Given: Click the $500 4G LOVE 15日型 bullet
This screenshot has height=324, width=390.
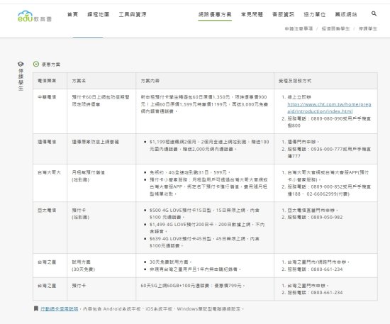Looking at the screenshot, I should (204, 213).
